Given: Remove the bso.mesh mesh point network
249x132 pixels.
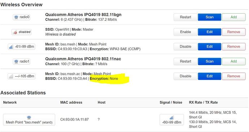Looking at the screenshot, I should 233,46.
